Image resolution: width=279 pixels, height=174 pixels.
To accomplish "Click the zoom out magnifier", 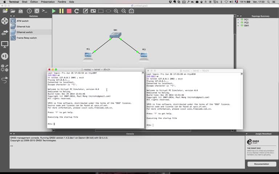I will tap(124, 11).
